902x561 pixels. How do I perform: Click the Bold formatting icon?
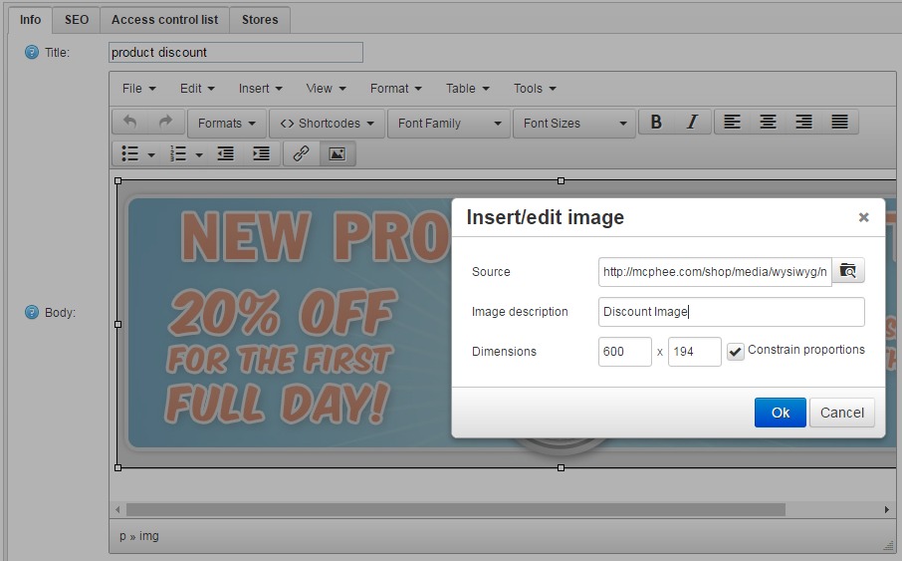[656, 123]
